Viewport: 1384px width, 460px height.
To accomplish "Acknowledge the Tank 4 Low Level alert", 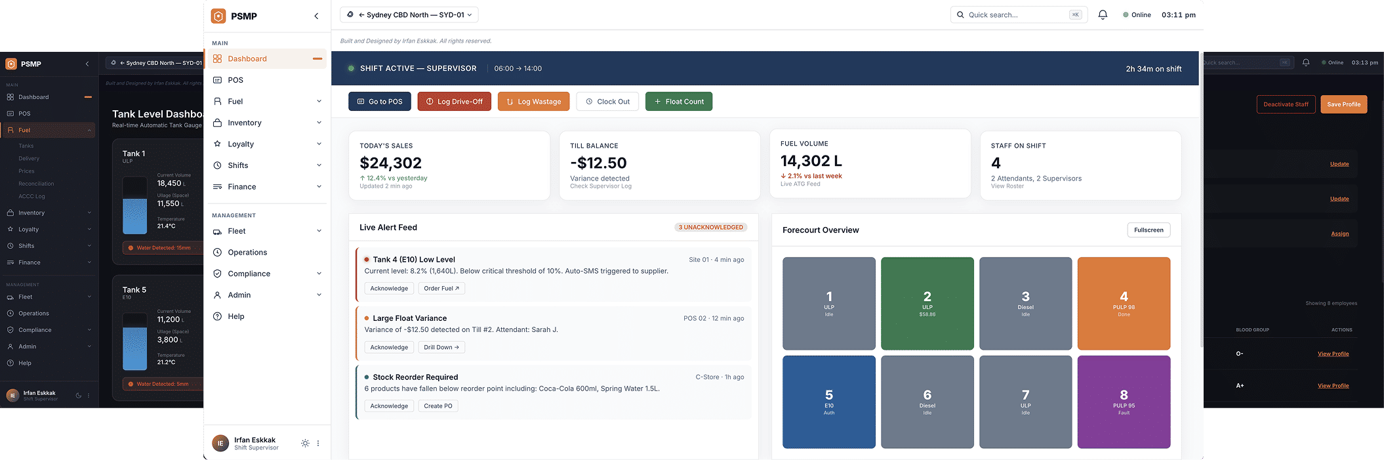I will click(x=389, y=289).
